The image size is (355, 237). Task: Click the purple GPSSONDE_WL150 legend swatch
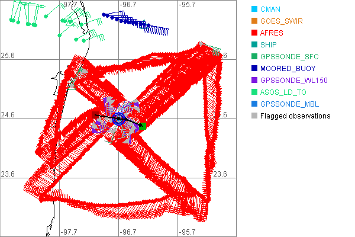[254, 81]
